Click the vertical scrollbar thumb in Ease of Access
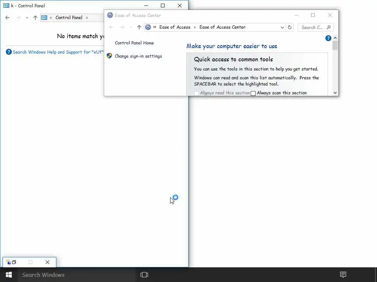Screen dimensions: 377x282 pos(335,45)
